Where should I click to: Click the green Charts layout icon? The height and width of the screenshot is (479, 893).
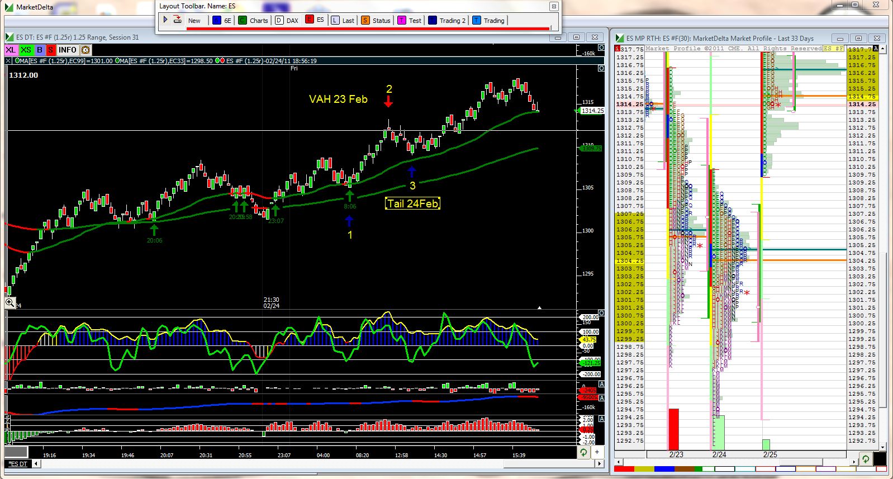243,20
